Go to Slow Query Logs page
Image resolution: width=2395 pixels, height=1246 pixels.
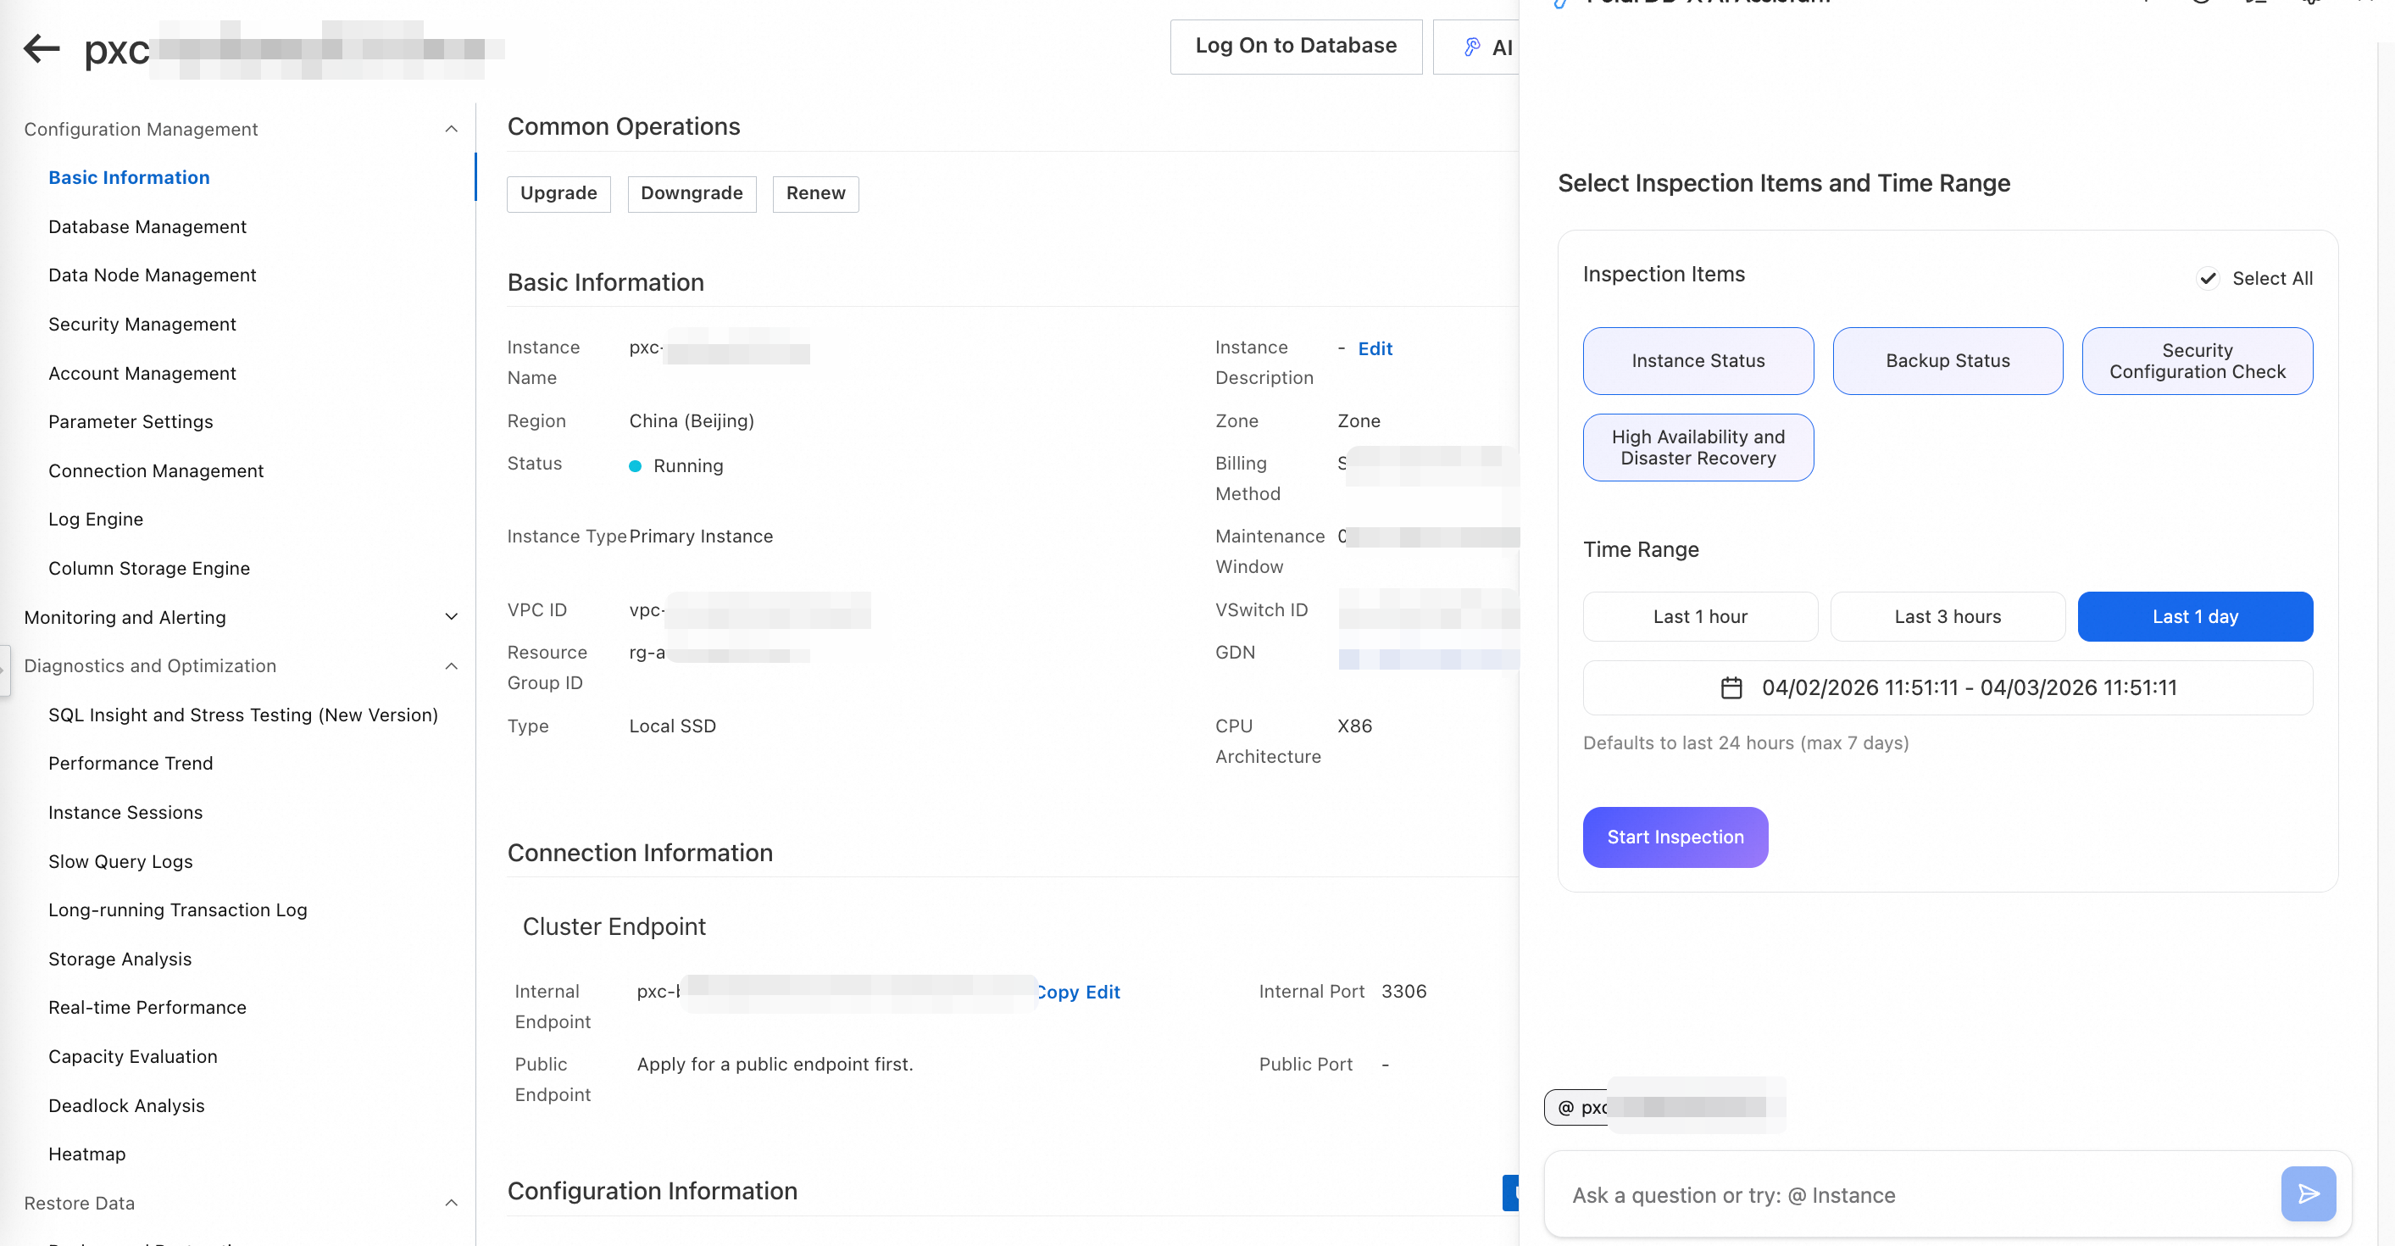[121, 862]
